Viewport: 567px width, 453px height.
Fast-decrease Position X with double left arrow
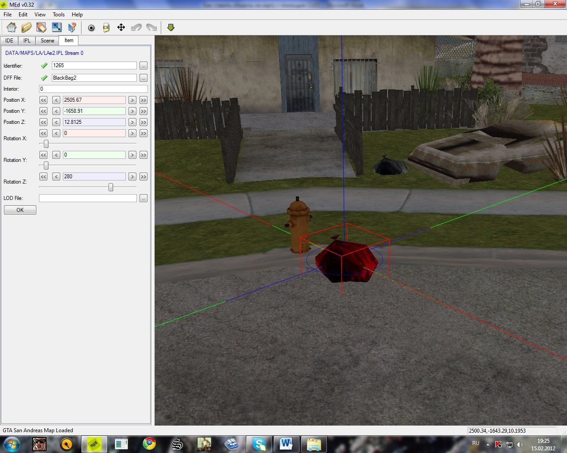pos(43,100)
